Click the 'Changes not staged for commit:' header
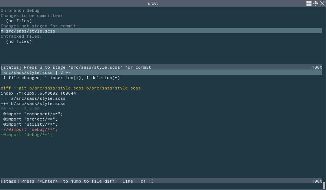 pyautogui.click(x=39, y=26)
